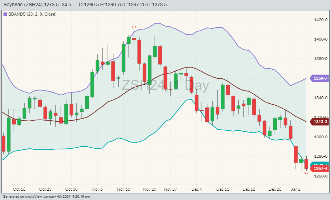The width and height of the screenshot is (331, 200).
Task: Click the Dec 11 date axis label
Action: click(x=223, y=189)
